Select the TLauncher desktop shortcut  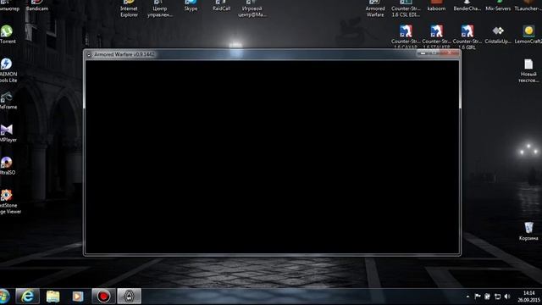[528, 6]
